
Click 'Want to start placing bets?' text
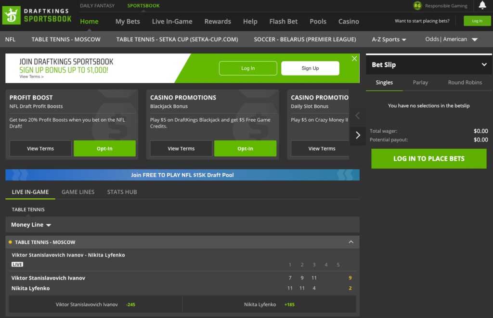(422, 21)
